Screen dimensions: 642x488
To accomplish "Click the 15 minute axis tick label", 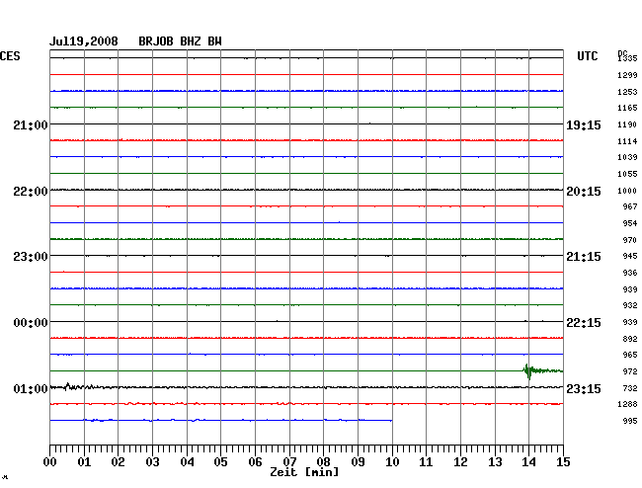I will tap(563, 462).
